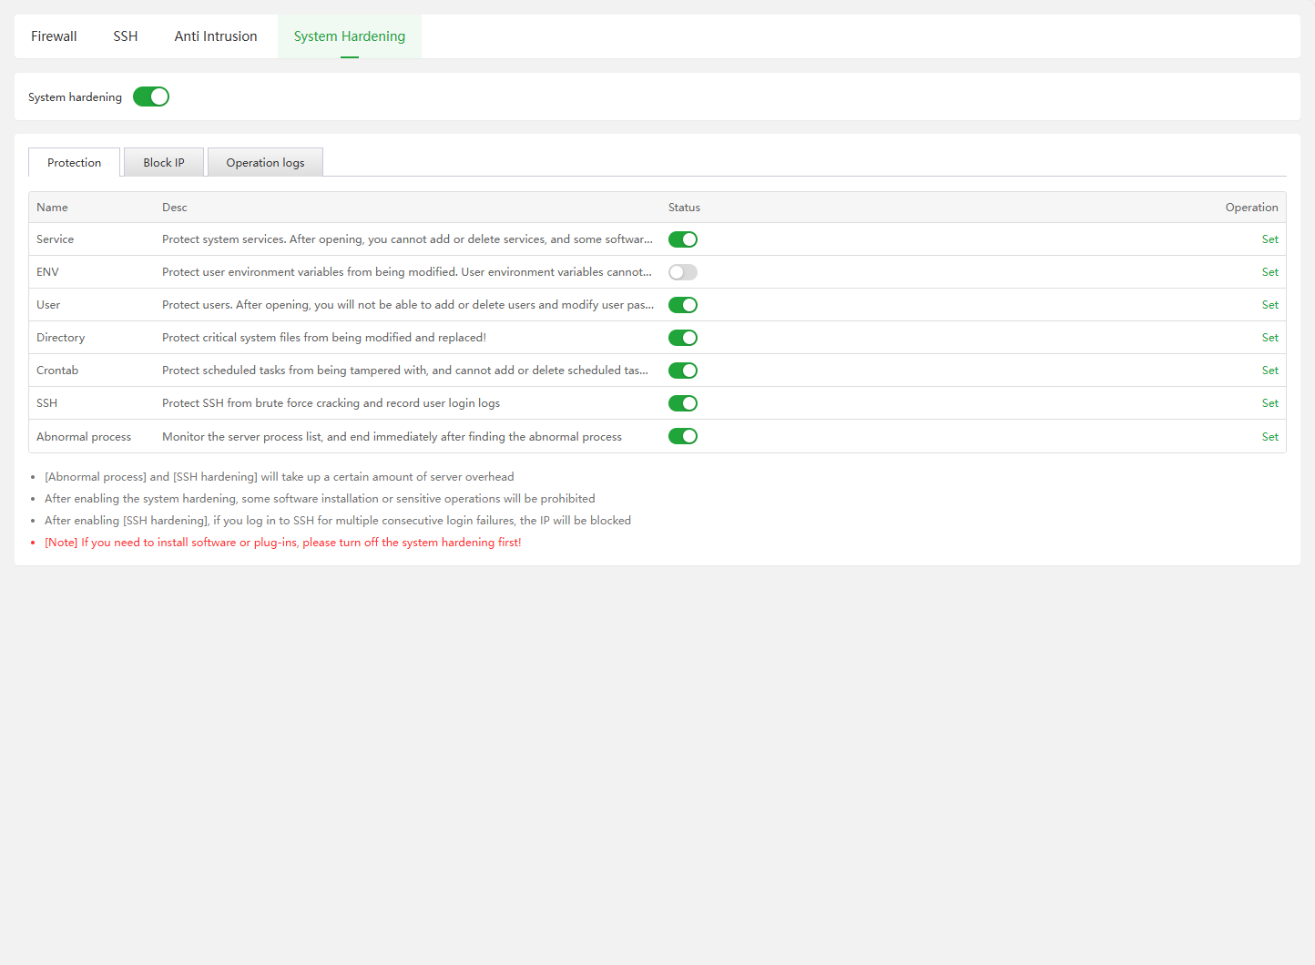The height and width of the screenshot is (965, 1315).
Task: View the Operation logs sub-tab
Action: [x=265, y=163]
